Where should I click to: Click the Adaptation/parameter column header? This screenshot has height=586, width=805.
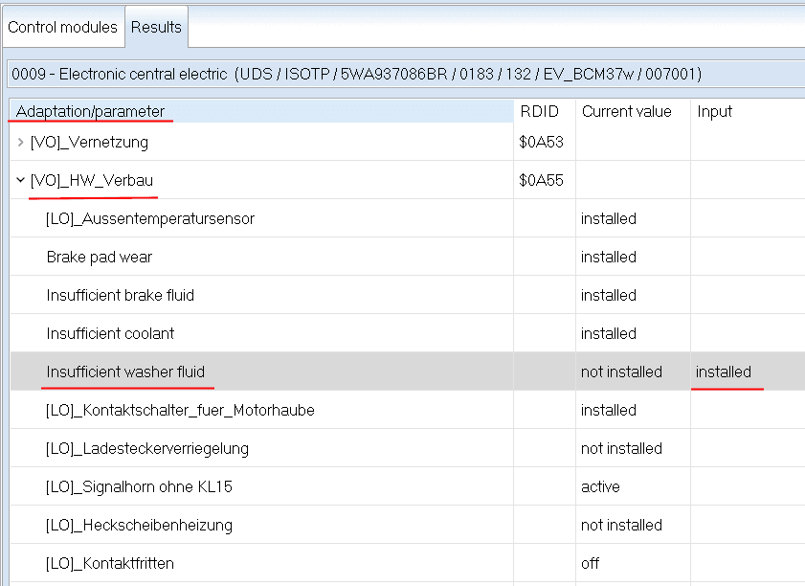click(91, 111)
